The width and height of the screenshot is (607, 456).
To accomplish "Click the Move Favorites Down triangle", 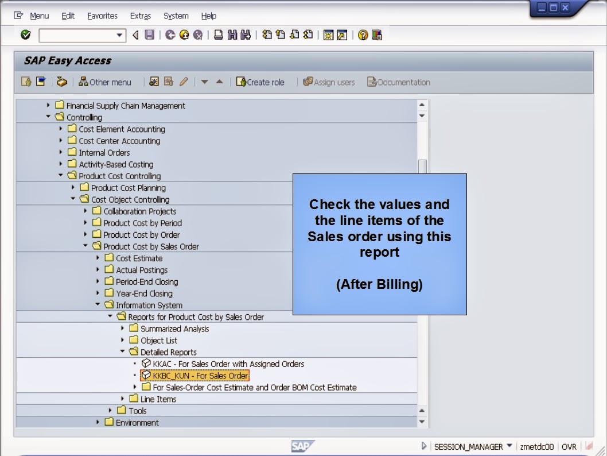I will (204, 82).
